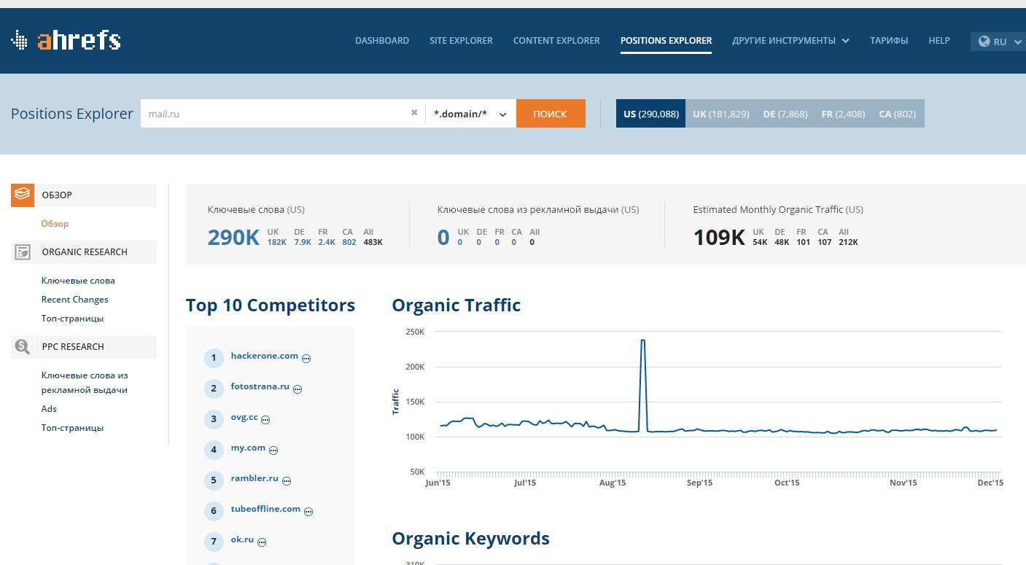Click the Organic Research section icon
This screenshot has width=1026, height=565.
point(23,252)
